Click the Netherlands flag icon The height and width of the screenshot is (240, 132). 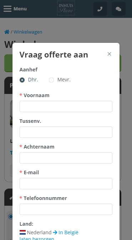click(x=22, y=232)
